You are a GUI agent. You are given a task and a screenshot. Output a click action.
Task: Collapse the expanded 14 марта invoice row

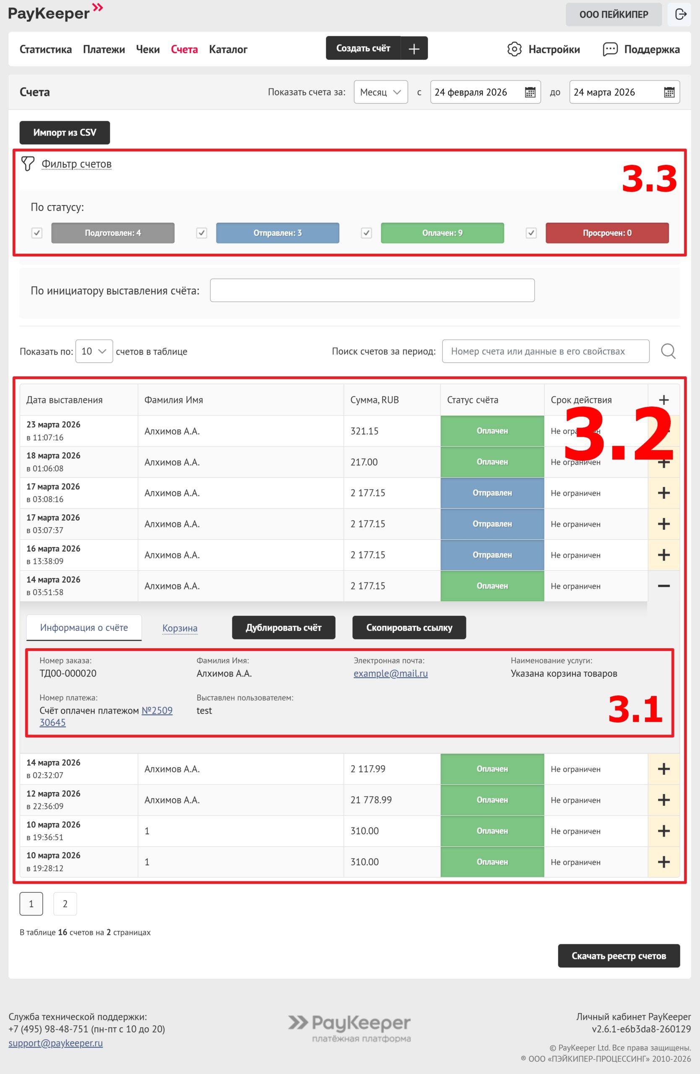click(664, 586)
